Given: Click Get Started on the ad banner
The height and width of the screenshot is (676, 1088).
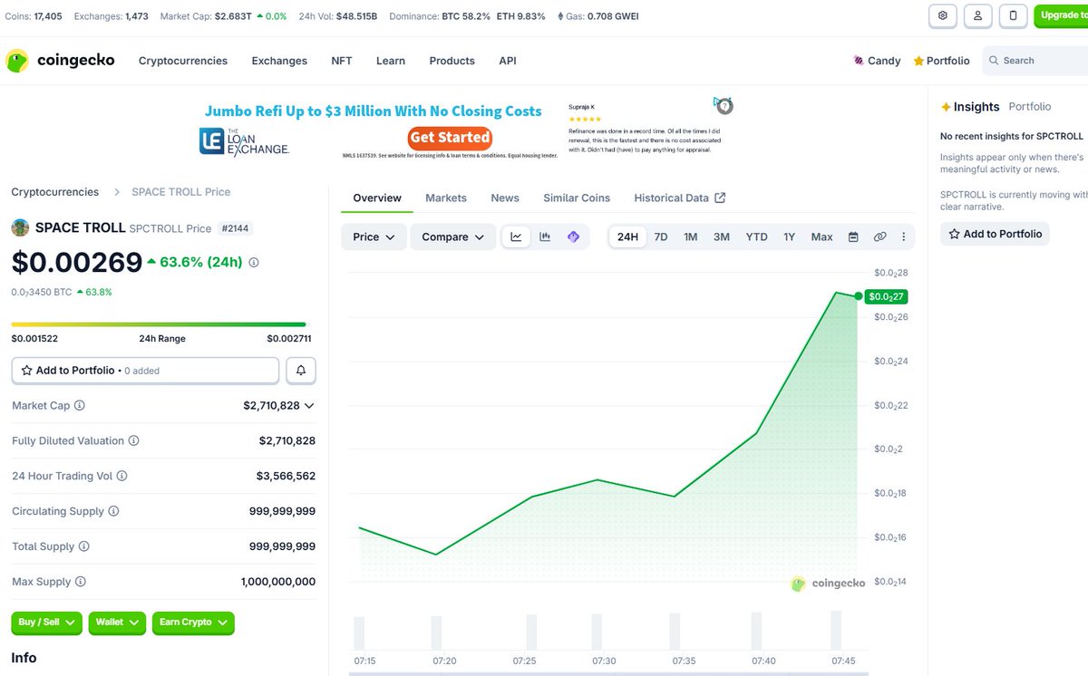Looking at the screenshot, I should pos(450,138).
